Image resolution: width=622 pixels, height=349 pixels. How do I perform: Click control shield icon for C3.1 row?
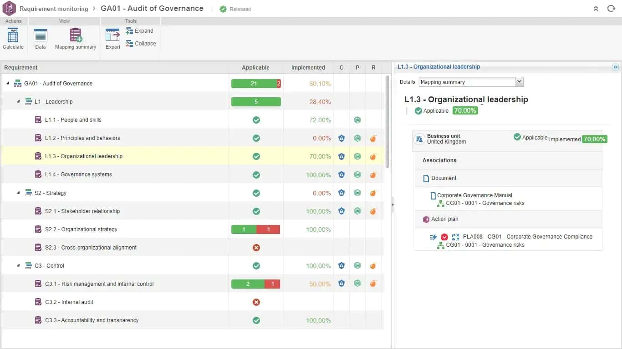coord(342,284)
